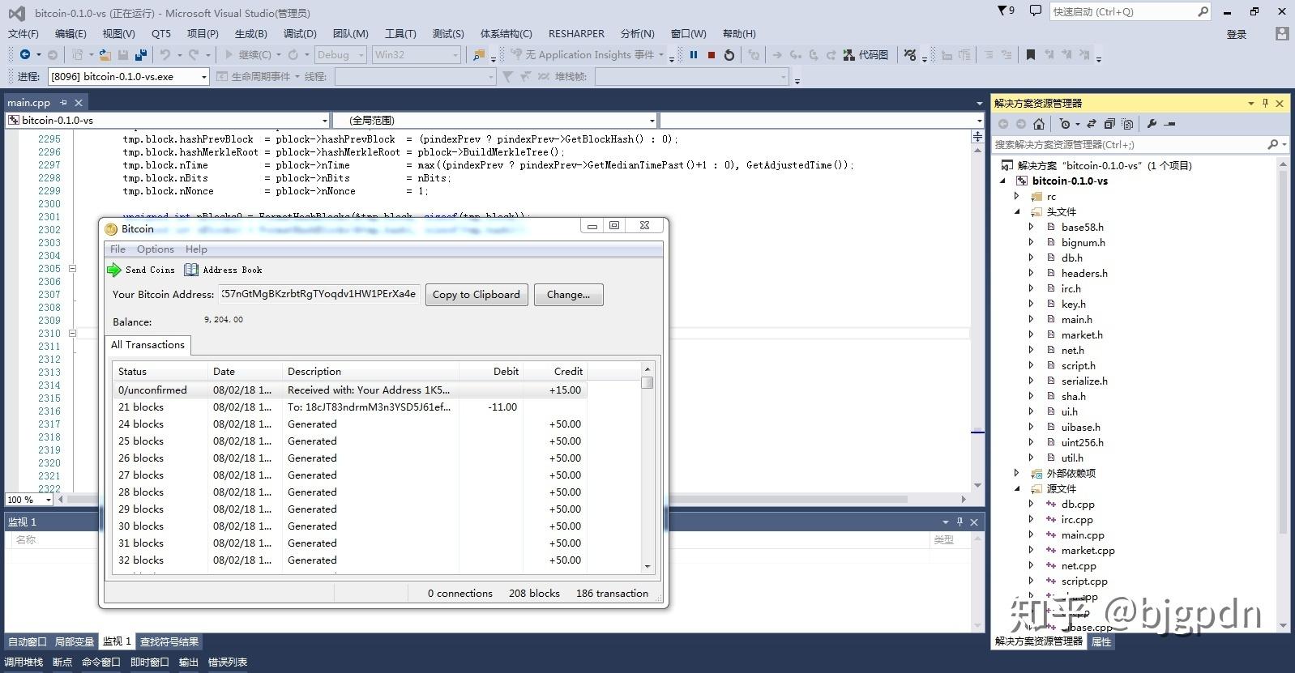Click the Undo icon in toolbar
1295x673 pixels.
(165, 55)
